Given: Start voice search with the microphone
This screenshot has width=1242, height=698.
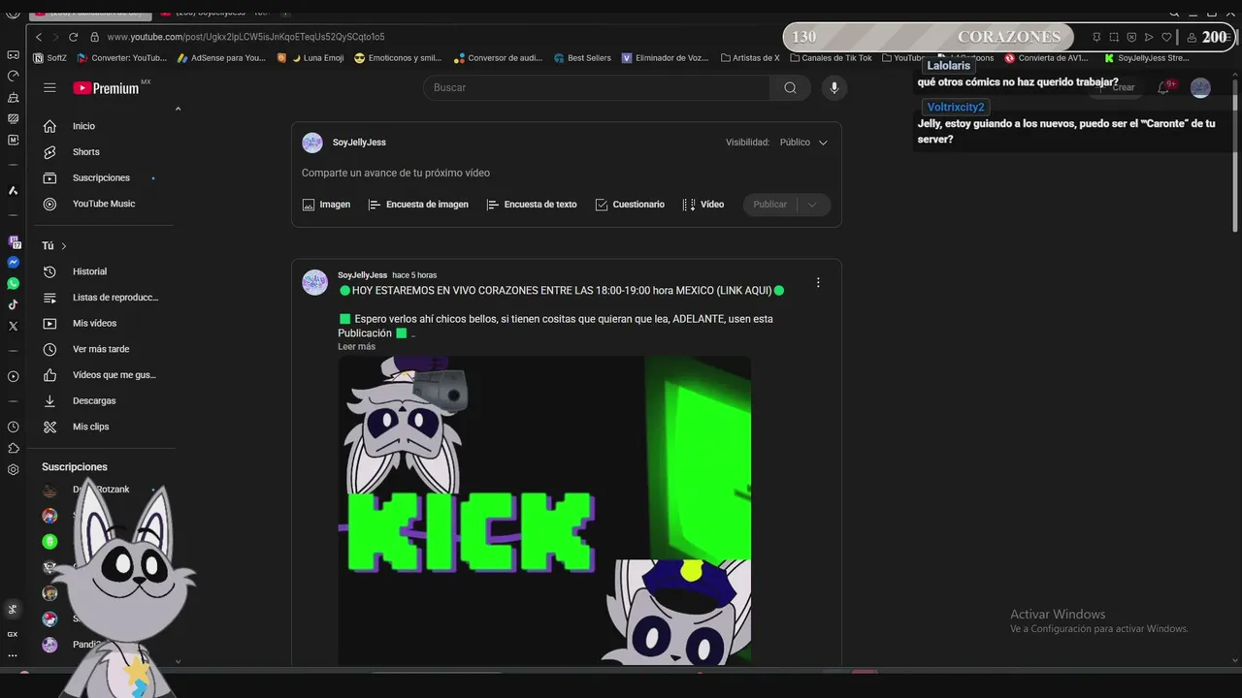Looking at the screenshot, I should 833,87.
